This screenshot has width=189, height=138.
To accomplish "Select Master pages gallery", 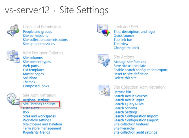I will (33, 74).
